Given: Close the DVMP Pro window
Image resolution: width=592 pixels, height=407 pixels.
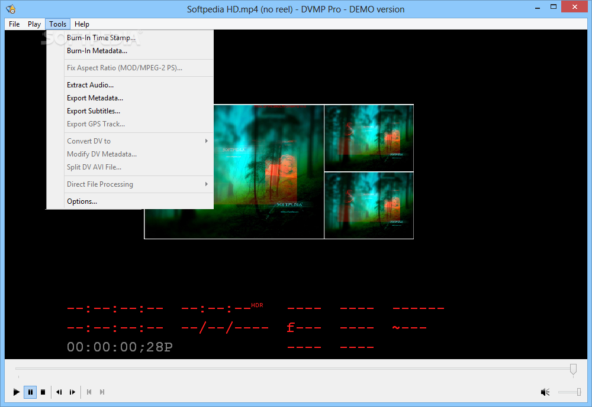Looking at the screenshot, I should tap(575, 6).
